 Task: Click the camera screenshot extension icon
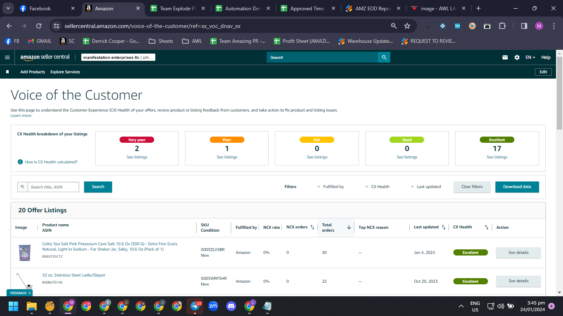487,26
